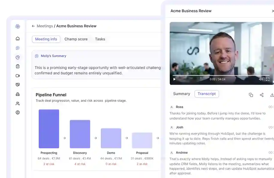Open the video meetings sidebar icon
Screen dimensions: 274x178
pos(18,76)
